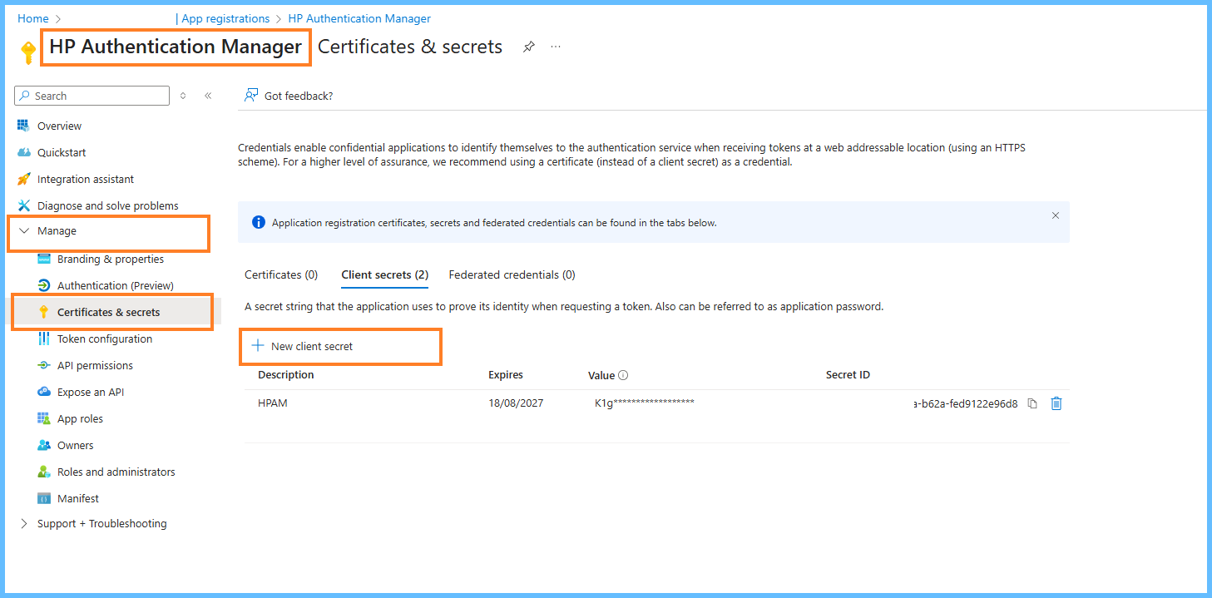Pin the Certificates & secrets page
Image resolution: width=1212 pixels, height=598 pixels.
pos(529,47)
